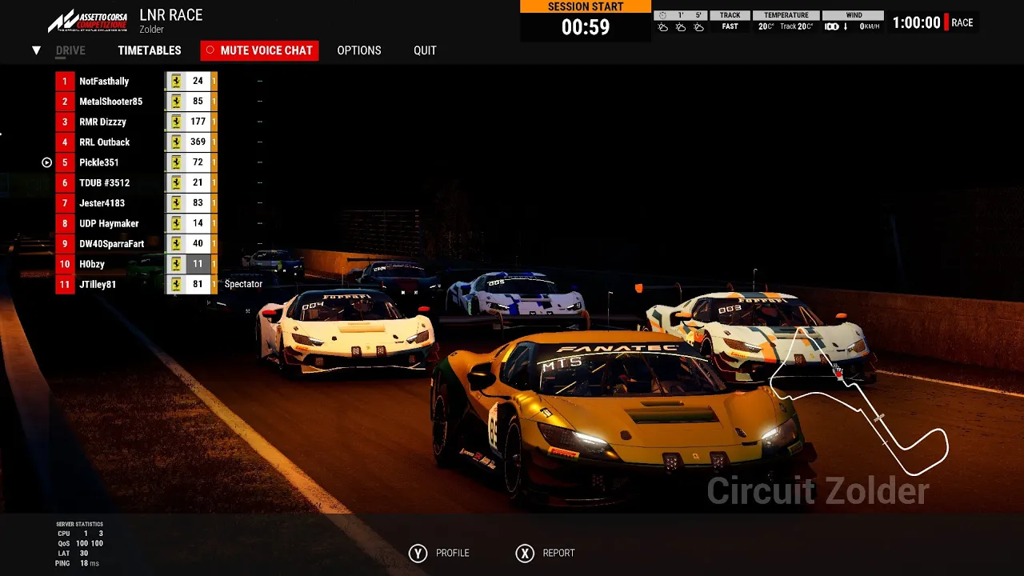Viewport: 1024px width, 576px height.
Task: Click the Ferrari badge beside UDP Haymaker
Action: point(176,223)
